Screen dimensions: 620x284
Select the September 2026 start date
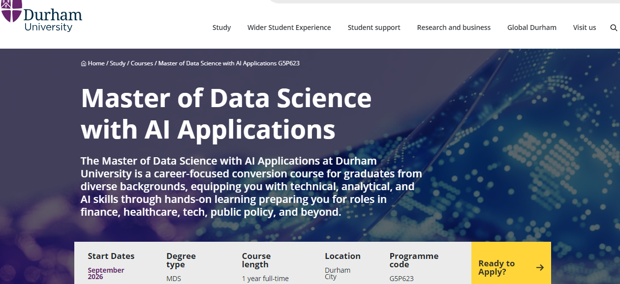(x=106, y=273)
